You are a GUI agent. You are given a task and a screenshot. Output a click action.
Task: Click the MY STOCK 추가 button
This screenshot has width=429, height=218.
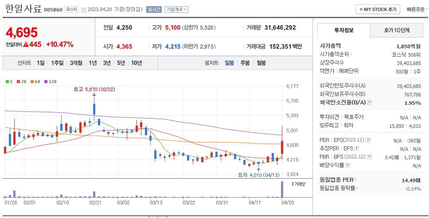click(378, 9)
